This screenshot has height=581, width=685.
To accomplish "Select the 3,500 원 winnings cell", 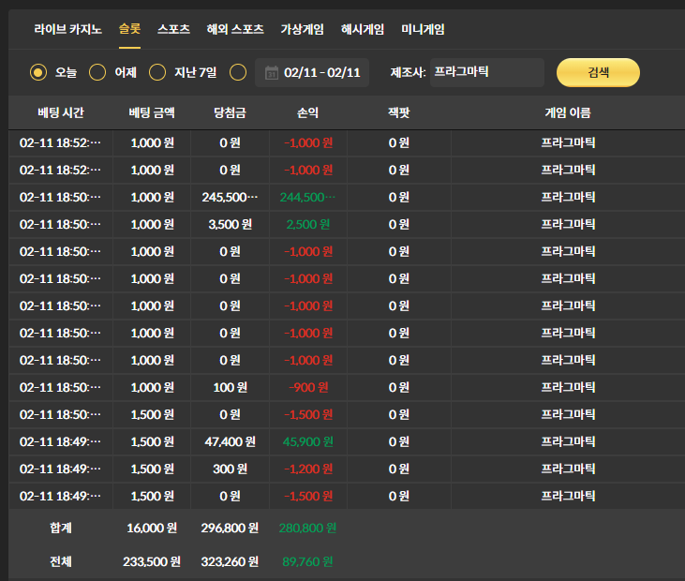I will click(231, 225).
